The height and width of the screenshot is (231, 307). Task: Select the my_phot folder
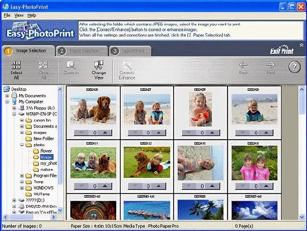[48, 163]
